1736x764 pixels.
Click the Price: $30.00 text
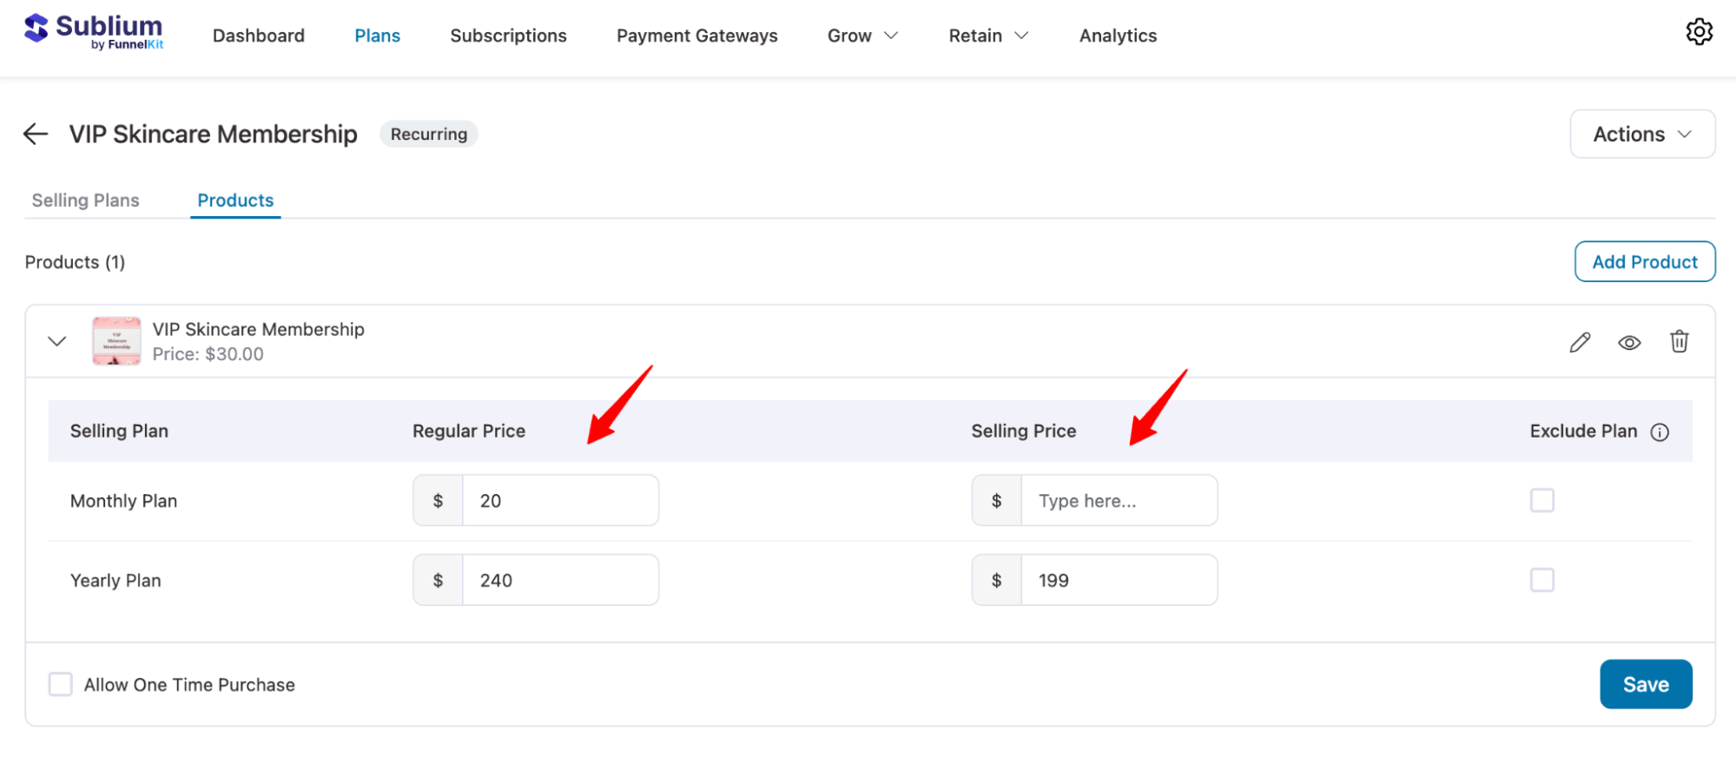click(208, 354)
